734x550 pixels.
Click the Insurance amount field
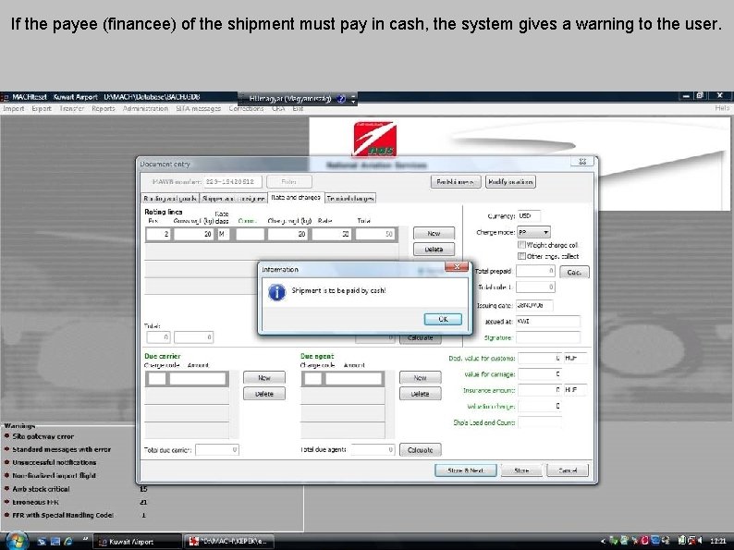click(539, 390)
